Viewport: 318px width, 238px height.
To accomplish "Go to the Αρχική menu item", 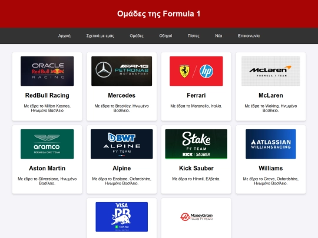I will pyautogui.click(x=64, y=36).
